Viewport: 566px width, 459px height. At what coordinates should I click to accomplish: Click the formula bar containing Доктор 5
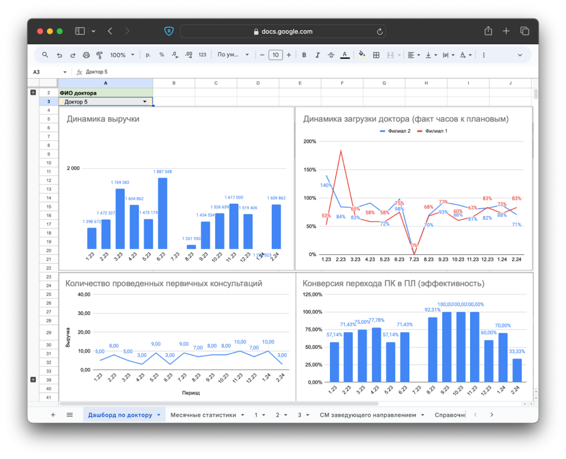click(x=307, y=72)
